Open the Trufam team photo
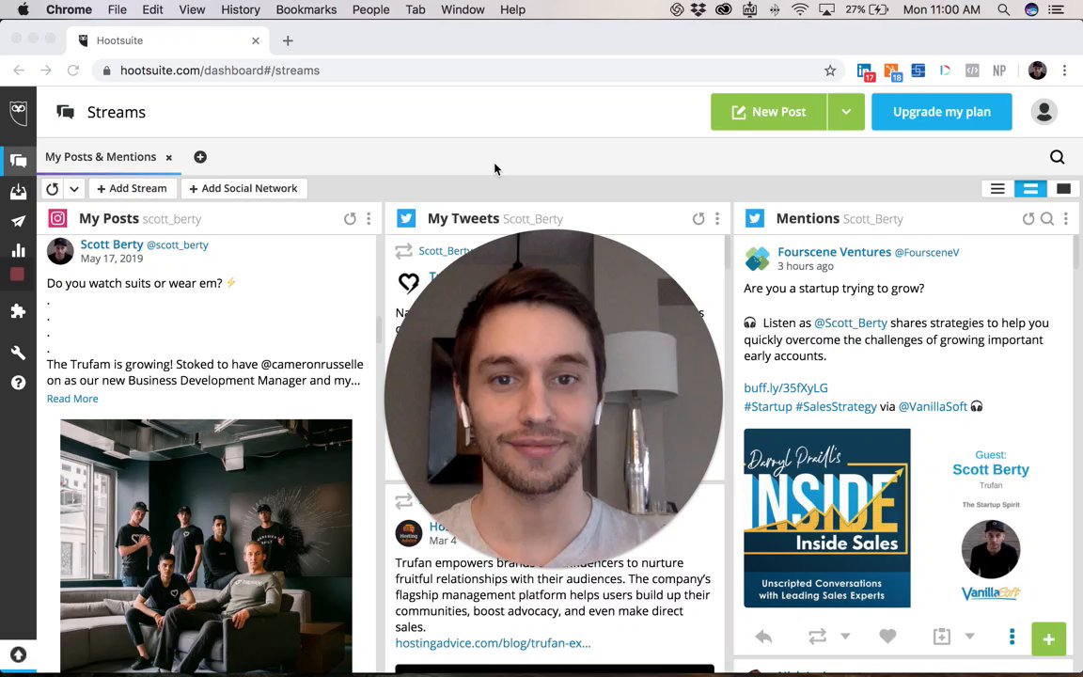 [206, 545]
